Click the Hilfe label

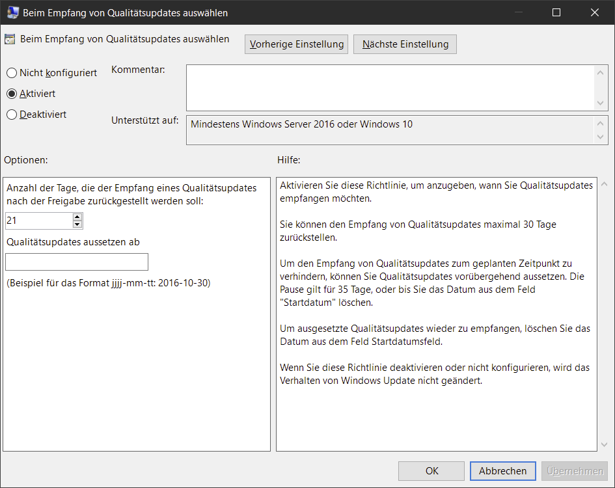pos(289,160)
